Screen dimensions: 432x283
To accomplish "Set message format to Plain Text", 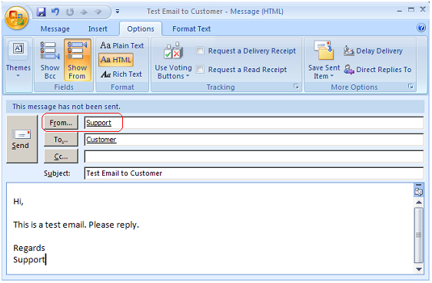I will tap(121, 45).
